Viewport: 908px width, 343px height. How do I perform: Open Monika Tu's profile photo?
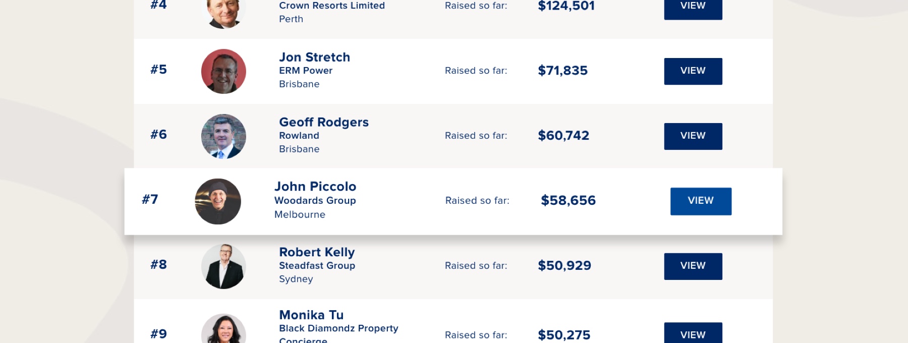(223, 329)
